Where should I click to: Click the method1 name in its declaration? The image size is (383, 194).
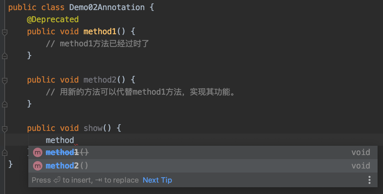click(x=100, y=32)
